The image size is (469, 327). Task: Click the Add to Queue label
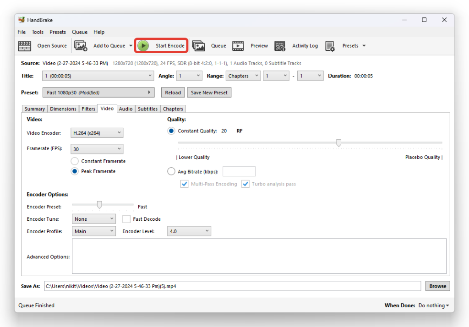pyautogui.click(x=109, y=46)
